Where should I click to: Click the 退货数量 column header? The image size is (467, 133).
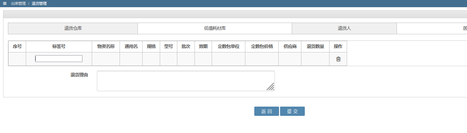315,47
